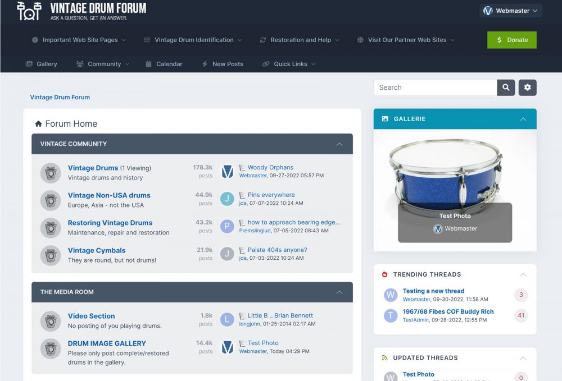
Task: Collapse the Trending Threads block
Action: pyautogui.click(x=523, y=274)
